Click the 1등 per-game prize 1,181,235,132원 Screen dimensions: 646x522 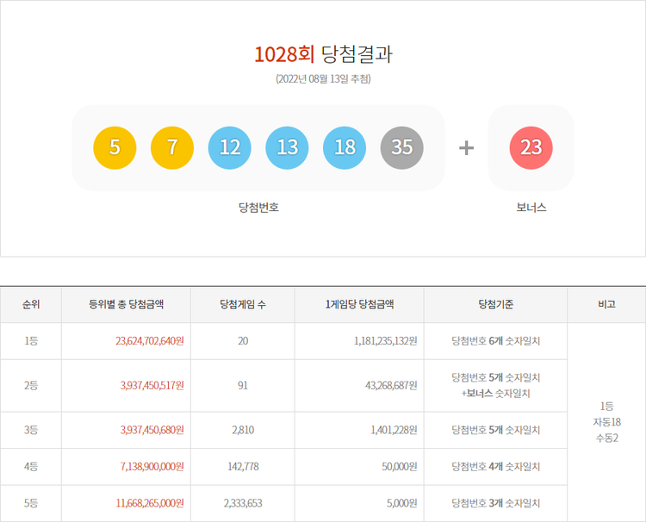385,341
